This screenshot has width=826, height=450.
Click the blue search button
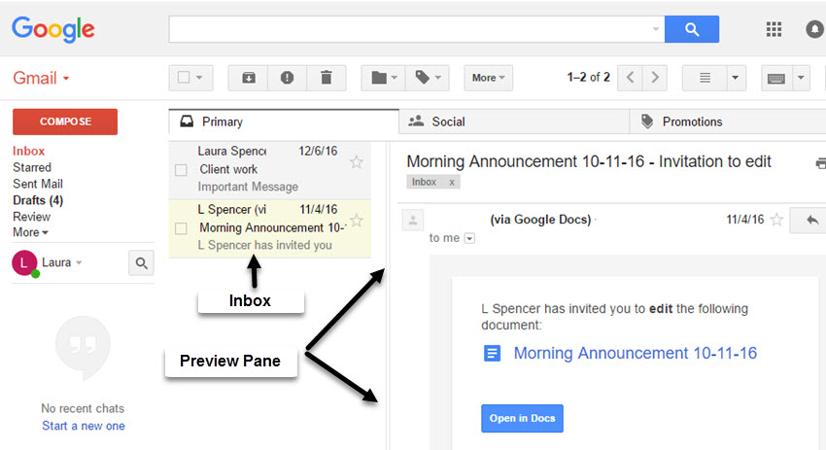(x=692, y=29)
